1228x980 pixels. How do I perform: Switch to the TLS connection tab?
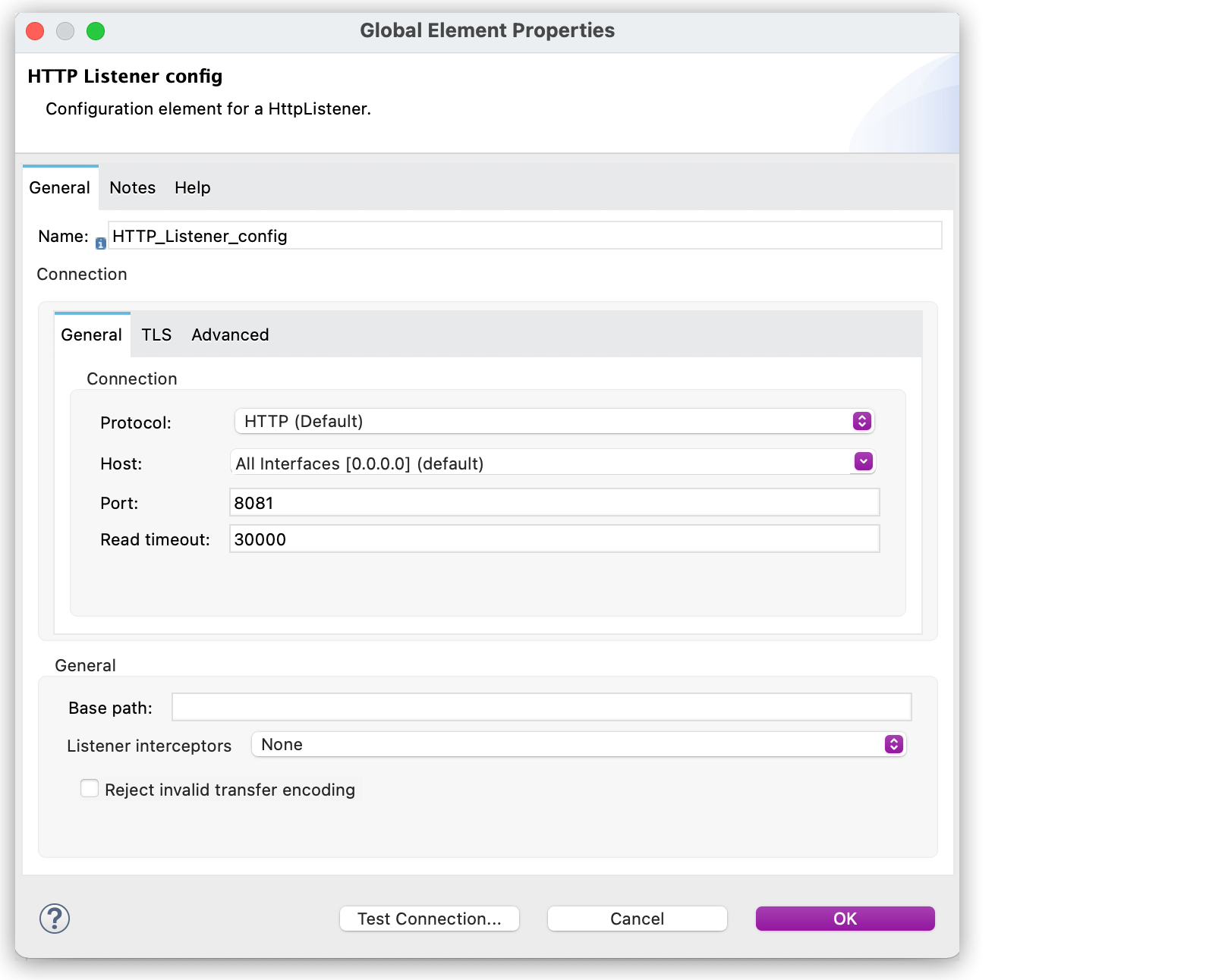tap(156, 335)
